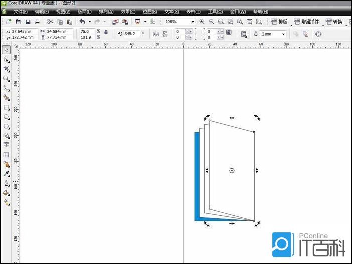Select the Shape tool
This screenshot has height=264, width=352.
coord(6,60)
